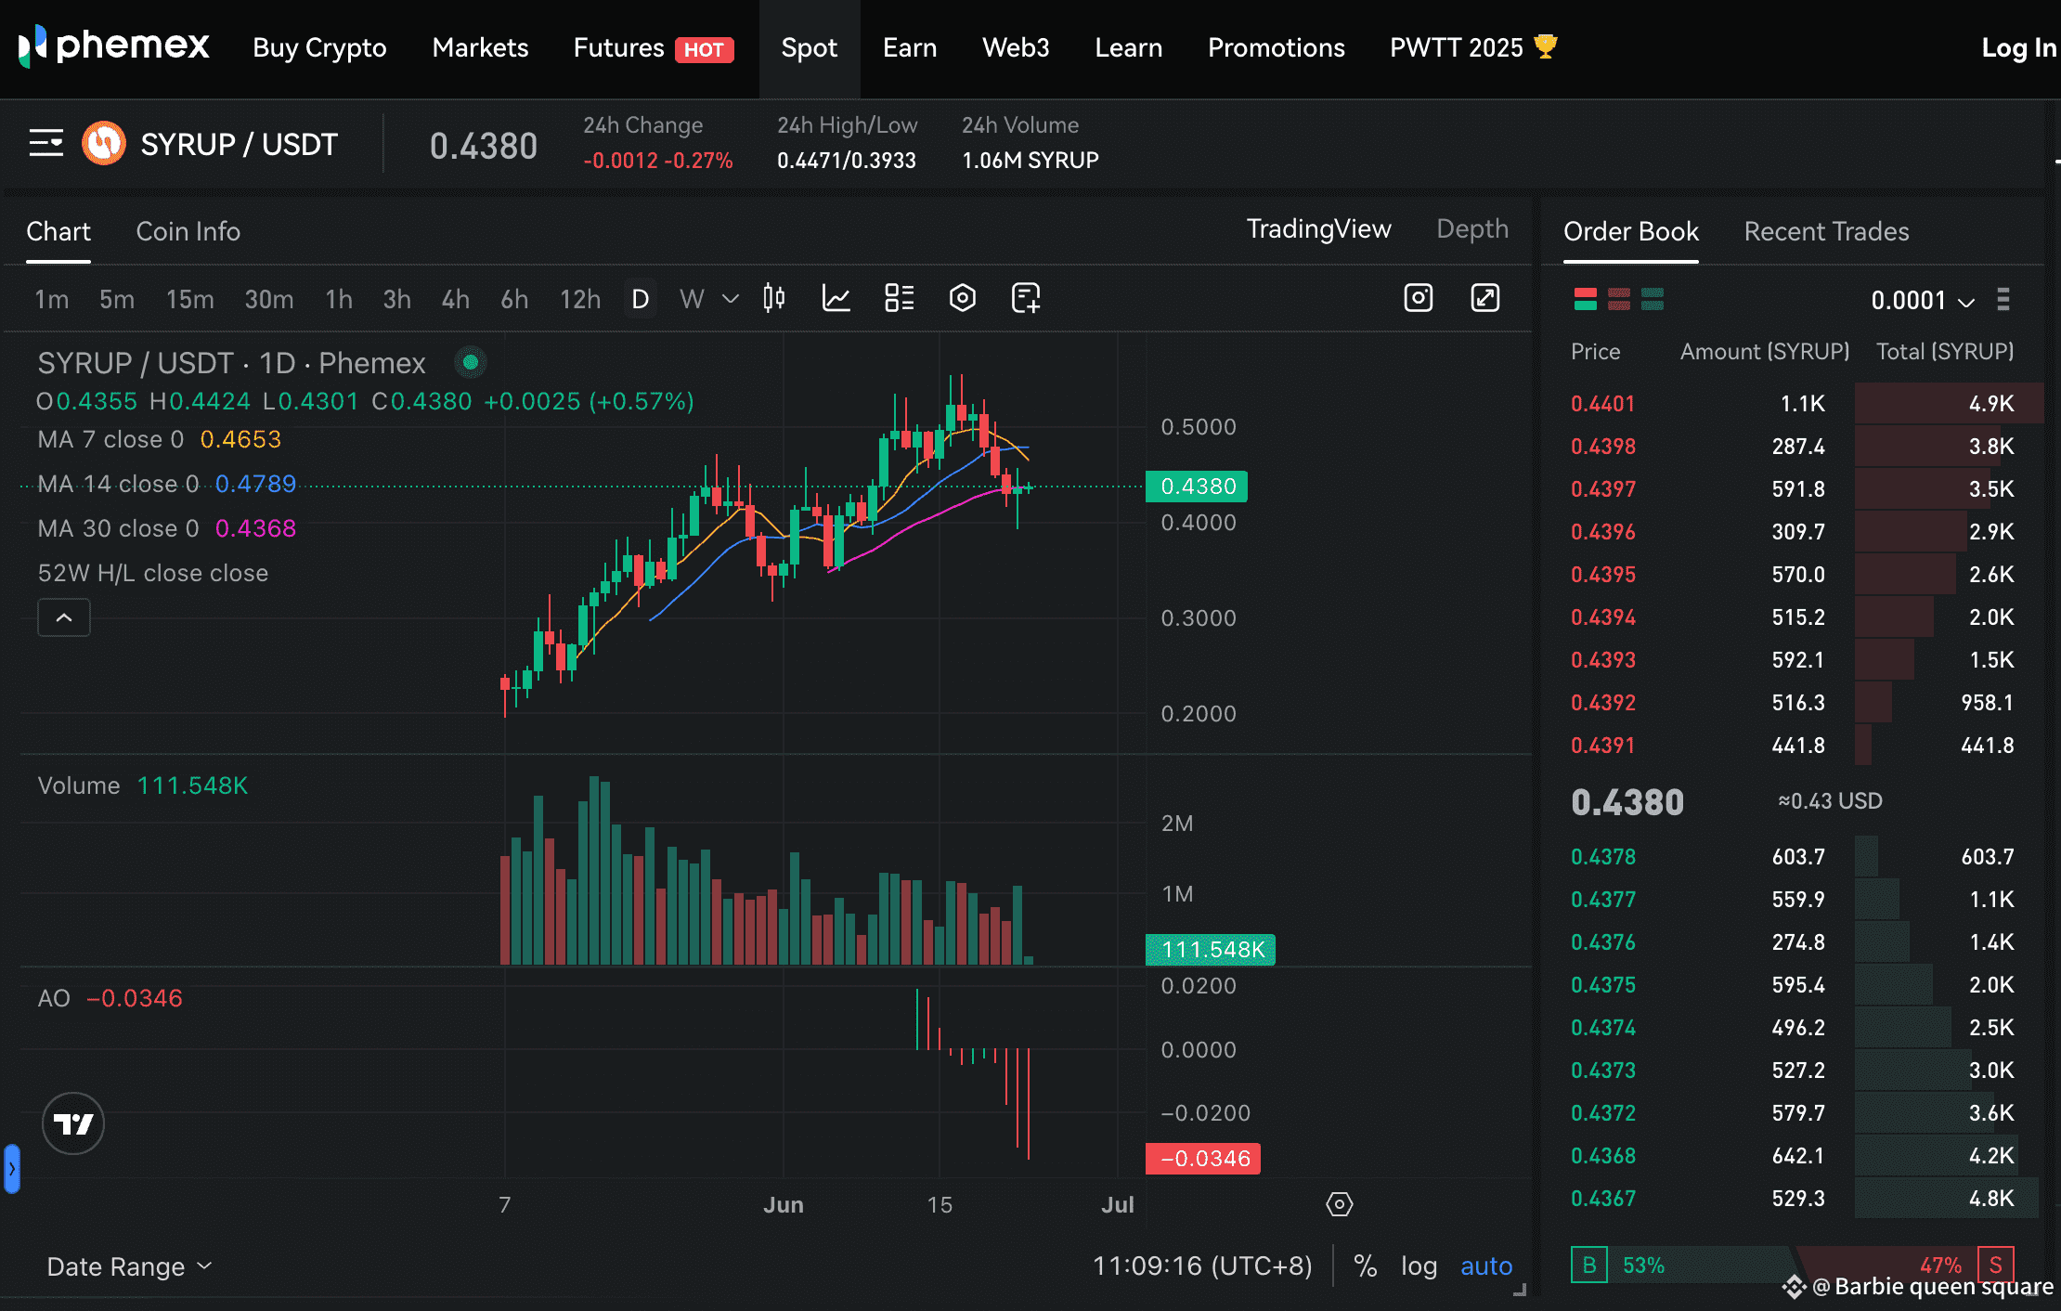The height and width of the screenshot is (1311, 2061).
Task: Toggle auto scale on chart
Action: (x=1485, y=1266)
